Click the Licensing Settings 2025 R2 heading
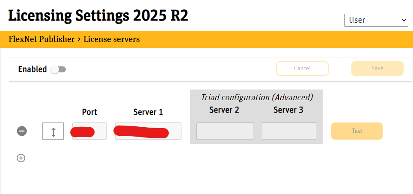Viewport: 413px width, 194px height. point(98,16)
